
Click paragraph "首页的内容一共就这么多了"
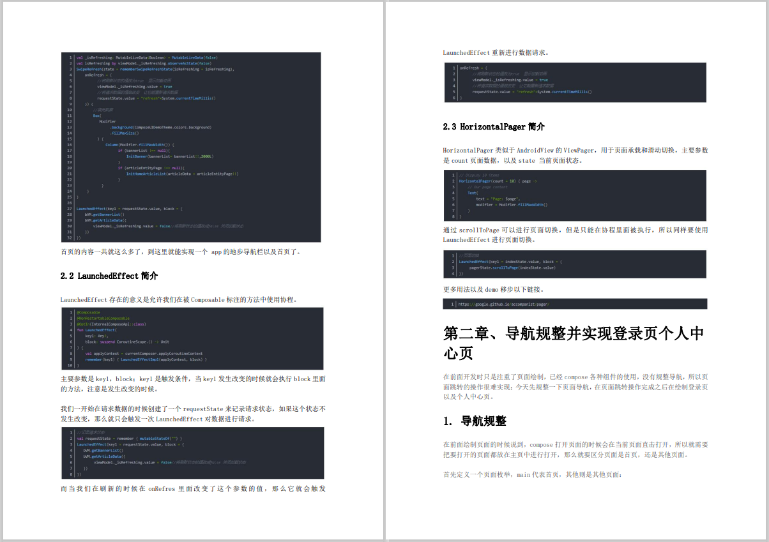(x=181, y=252)
